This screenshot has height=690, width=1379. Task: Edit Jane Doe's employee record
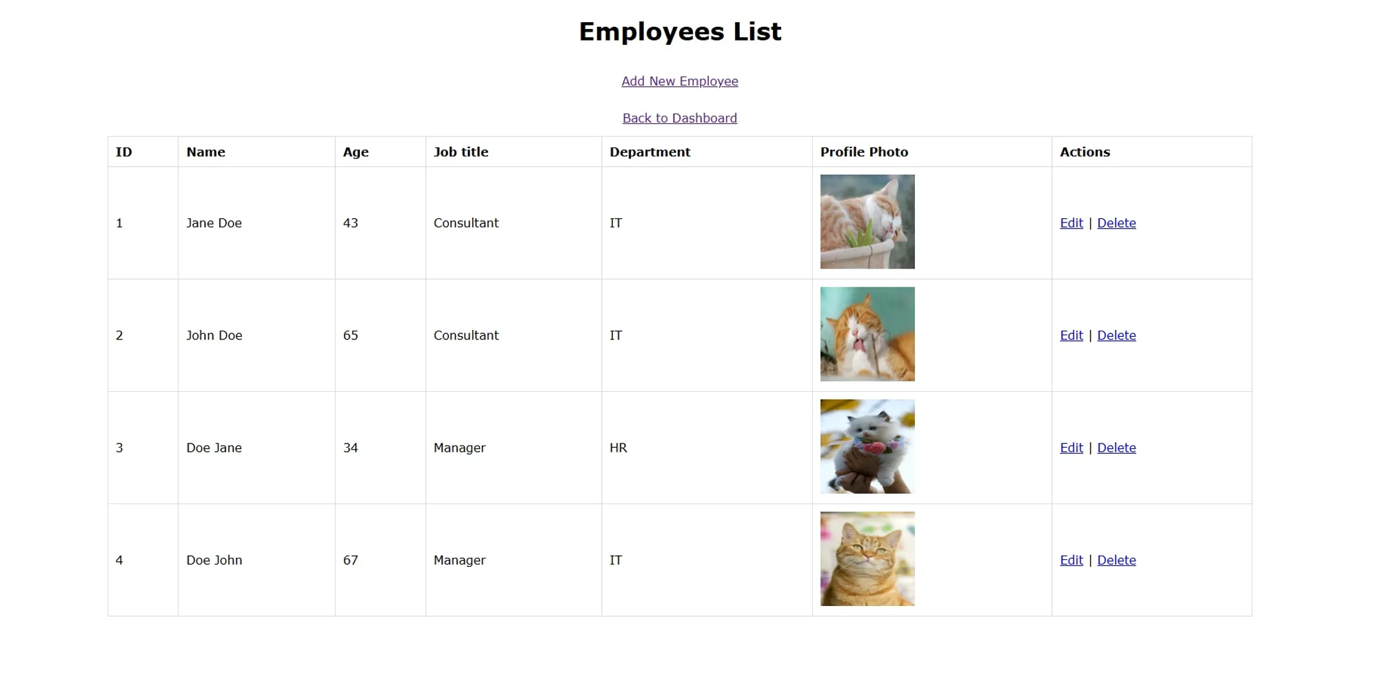tap(1071, 223)
